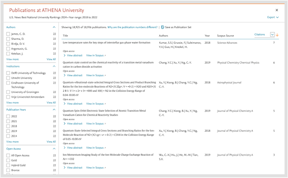Check the 2014 publication year filter
Image resolution: width=288 pixels, height=178 pixels.
click(8, 136)
